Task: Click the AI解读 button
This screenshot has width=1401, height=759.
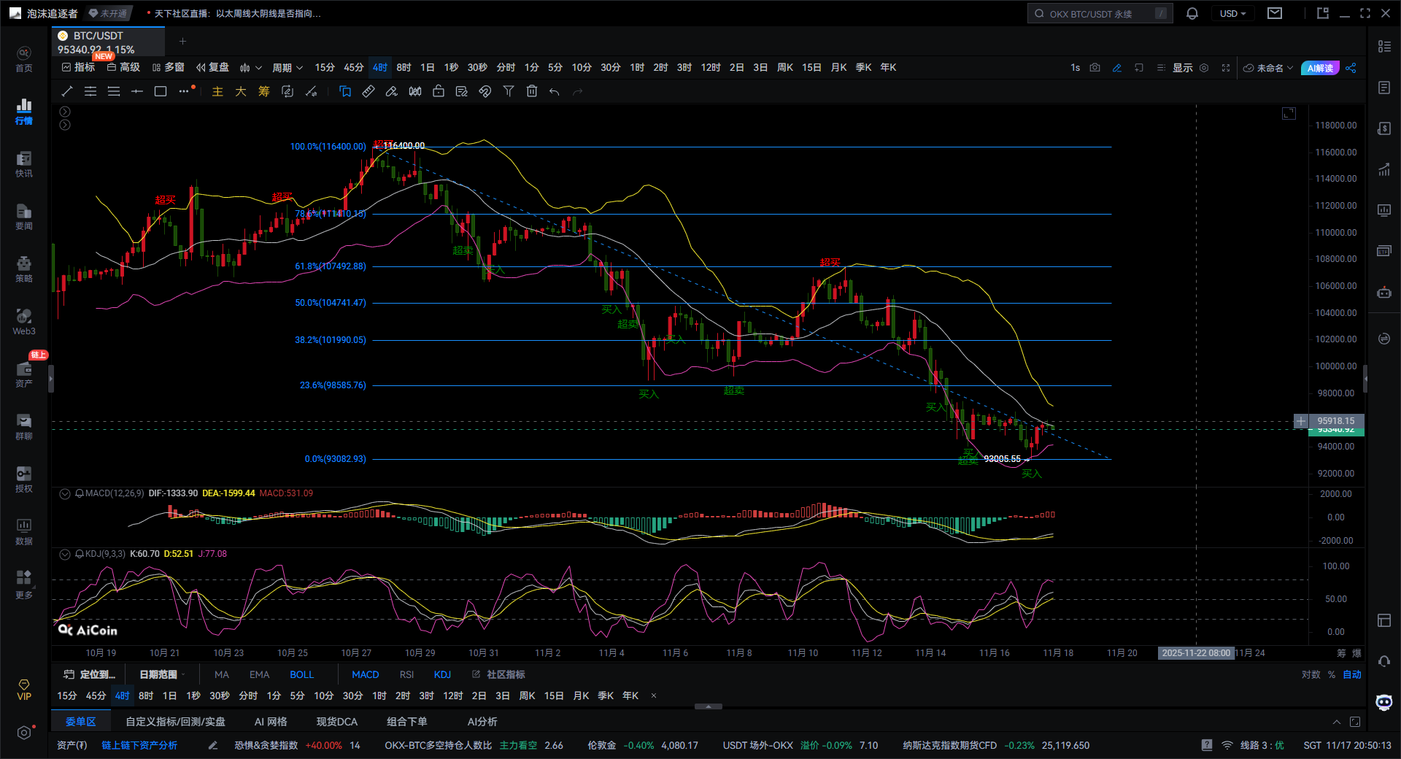Action: coord(1319,68)
